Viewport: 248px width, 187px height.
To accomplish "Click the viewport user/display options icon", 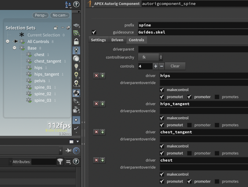I will tap(68, 5).
